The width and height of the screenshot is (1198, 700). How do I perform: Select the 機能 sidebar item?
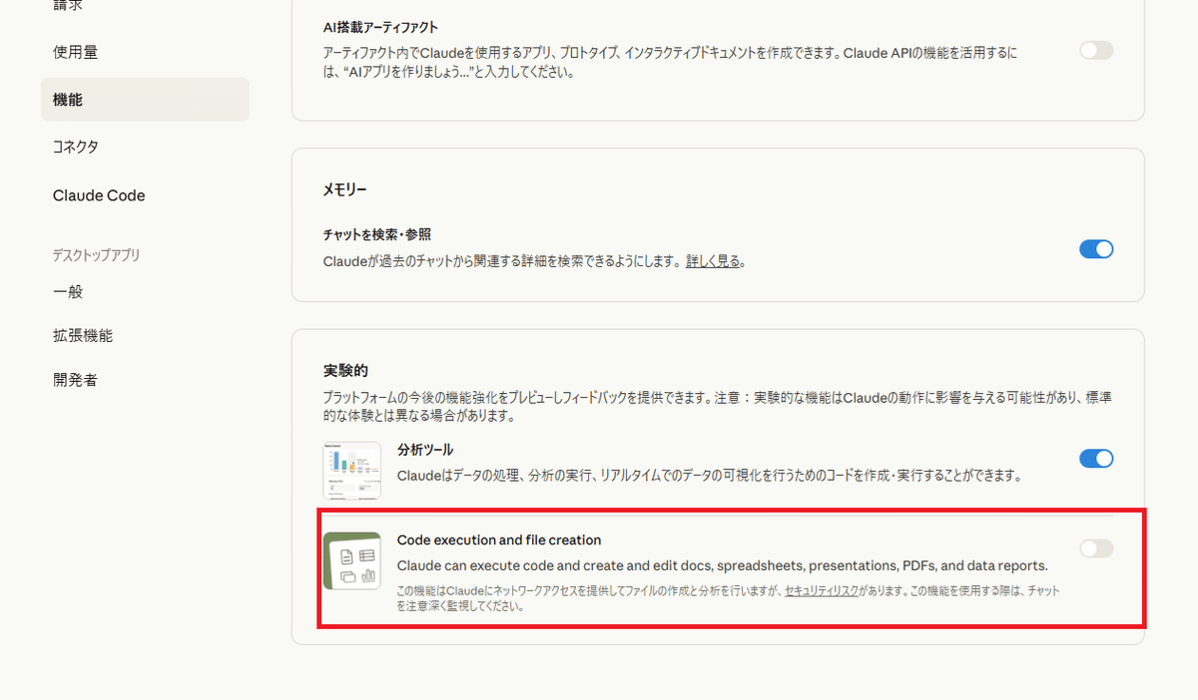click(x=145, y=100)
